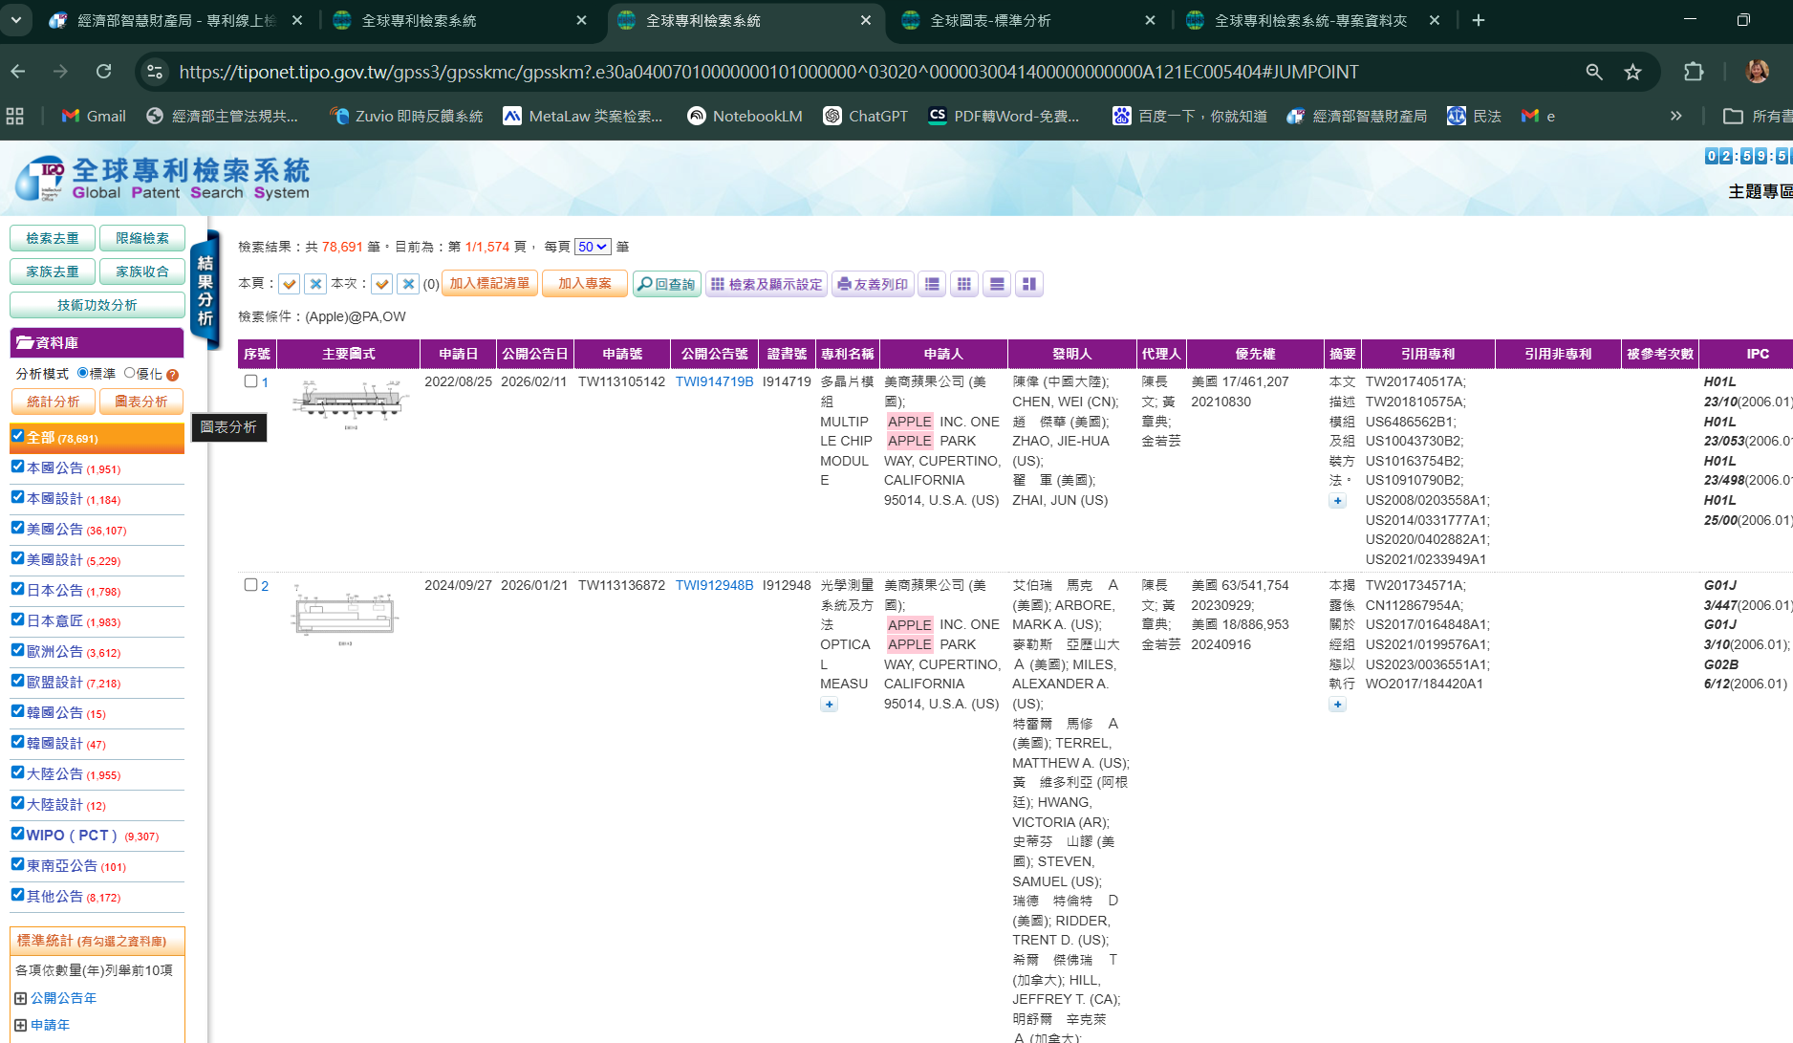The height and width of the screenshot is (1043, 1793).
Task: Click 回查詢 magnifier button
Action: tap(667, 284)
